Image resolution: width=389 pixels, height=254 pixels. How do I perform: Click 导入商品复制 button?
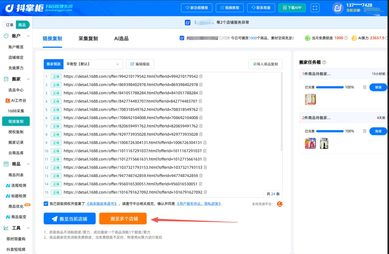(266, 64)
